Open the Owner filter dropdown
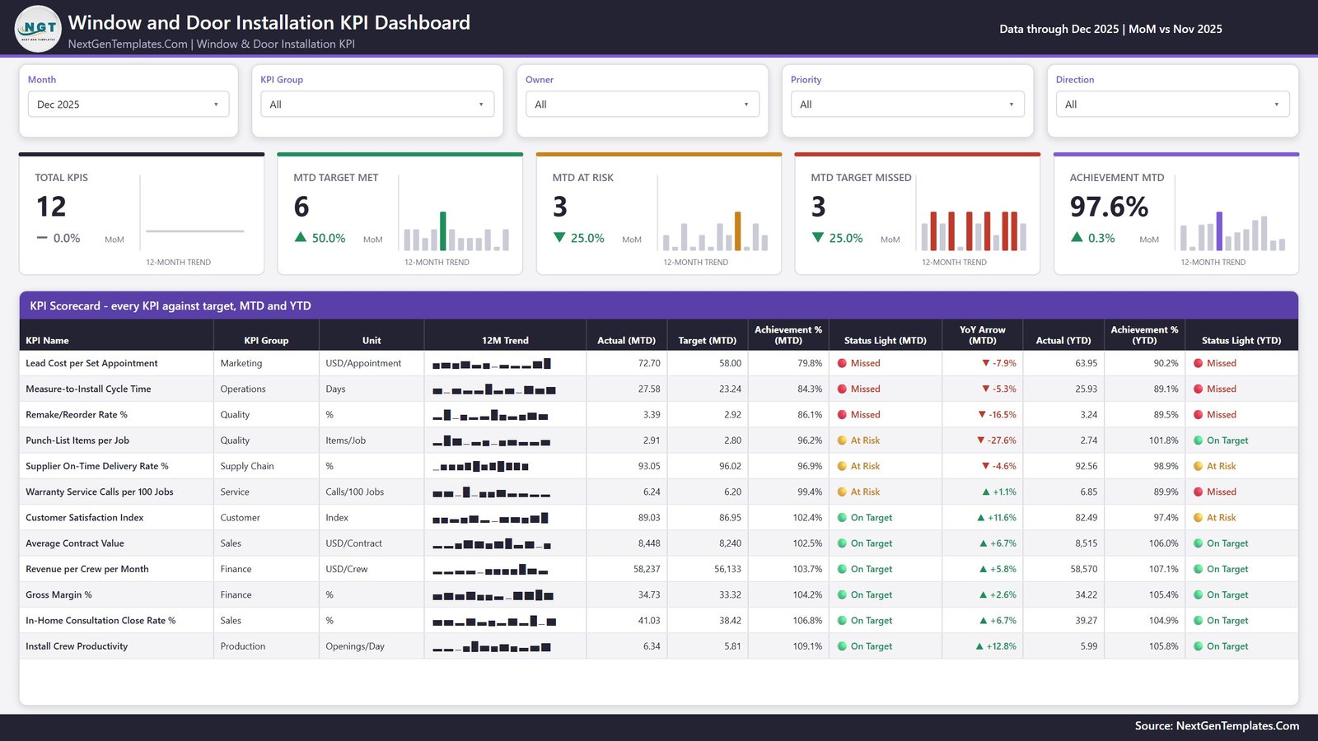Image resolution: width=1318 pixels, height=741 pixels. tap(643, 105)
